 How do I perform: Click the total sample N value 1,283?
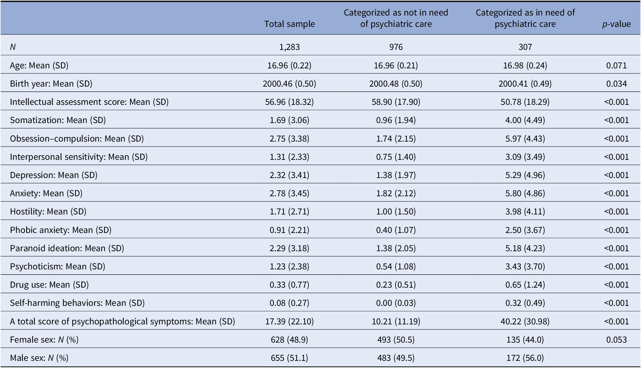click(289, 47)
